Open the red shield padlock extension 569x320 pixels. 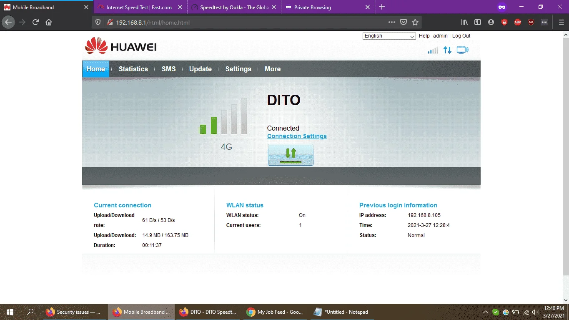[504, 22]
